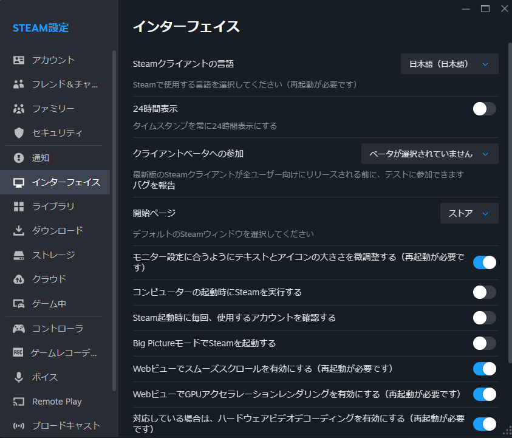Go to フレンド&チャット settings

tap(55, 84)
